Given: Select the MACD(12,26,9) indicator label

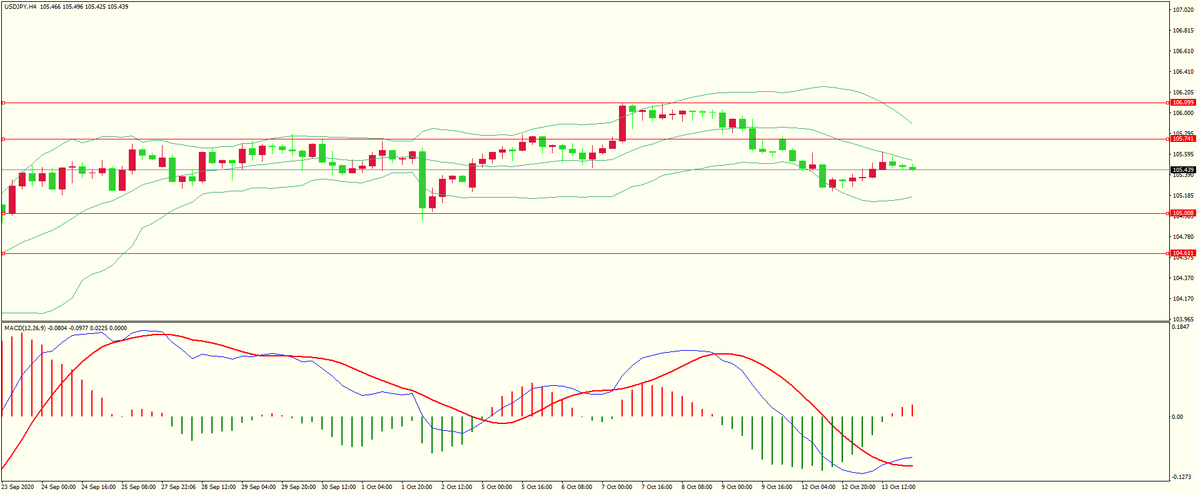Looking at the screenshot, I should click(x=25, y=328).
